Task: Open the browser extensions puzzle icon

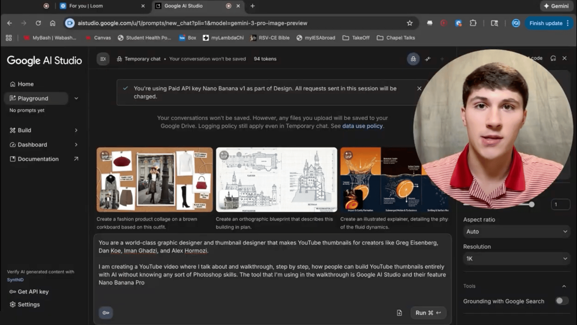Action: [473, 23]
